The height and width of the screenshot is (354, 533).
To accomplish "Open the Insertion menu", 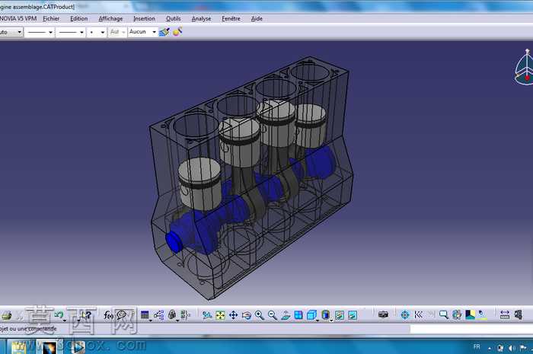I will click(144, 19).
